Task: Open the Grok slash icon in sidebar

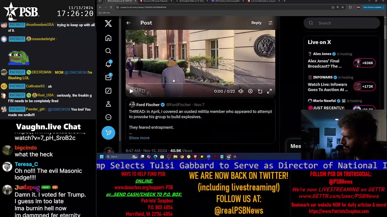Action: 108,91
